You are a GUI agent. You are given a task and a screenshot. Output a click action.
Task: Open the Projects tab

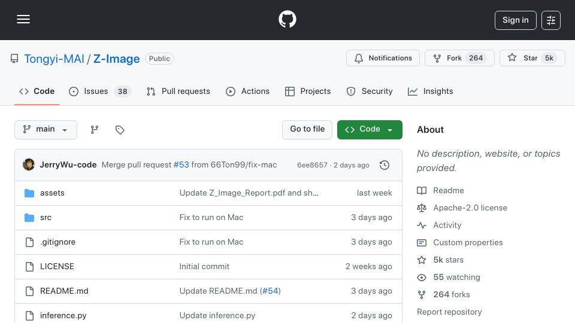pos(308,91)
